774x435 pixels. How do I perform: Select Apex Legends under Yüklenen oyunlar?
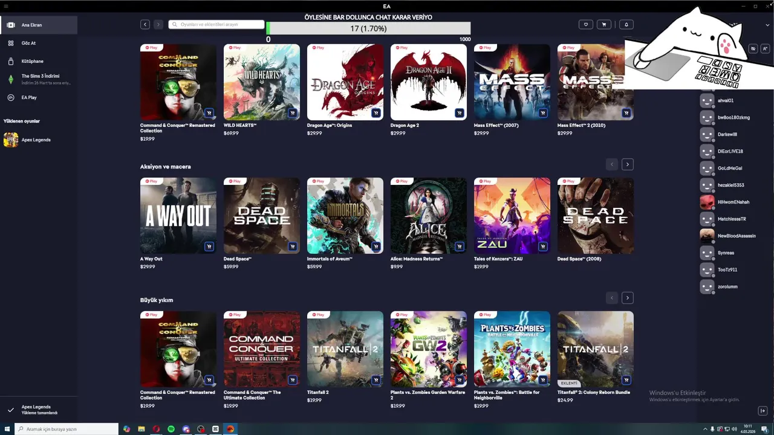coord(39,140)
